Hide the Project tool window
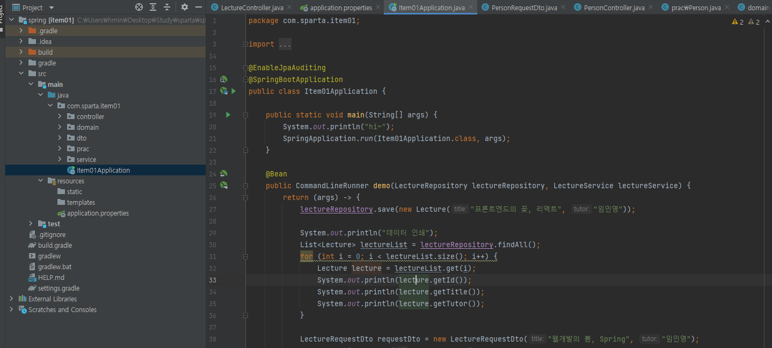This screenshot has width=772, height=348. [199, 8]
